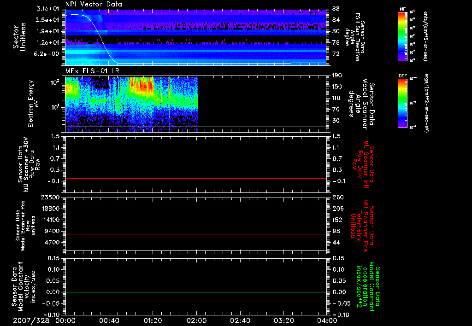The width and height of the screenshot is (472, 326).
Task: Select the "MEx ELS-01 LR" panel title
Action: [92, 71]
